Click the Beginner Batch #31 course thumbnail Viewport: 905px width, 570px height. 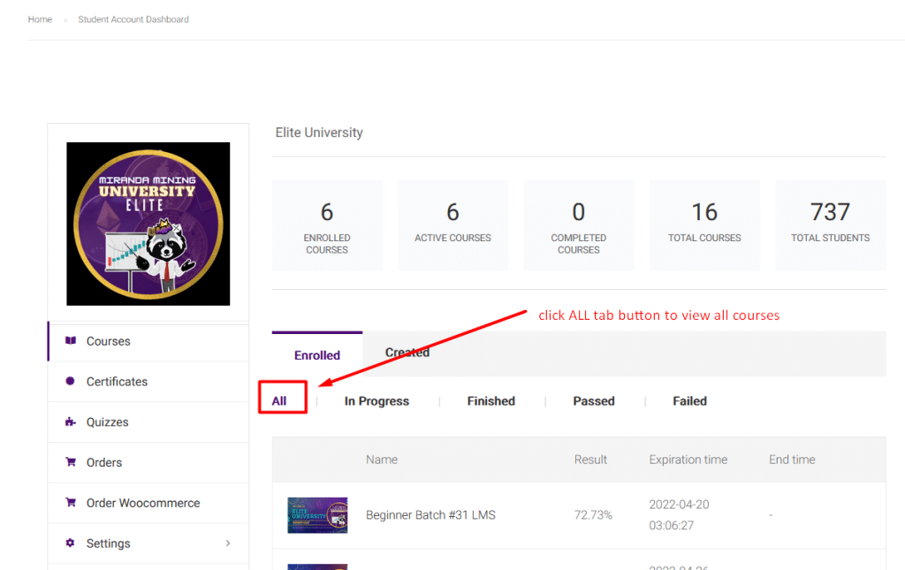coord(317,515)
